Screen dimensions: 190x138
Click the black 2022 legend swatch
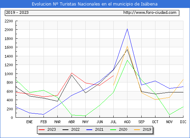(65, 130)
